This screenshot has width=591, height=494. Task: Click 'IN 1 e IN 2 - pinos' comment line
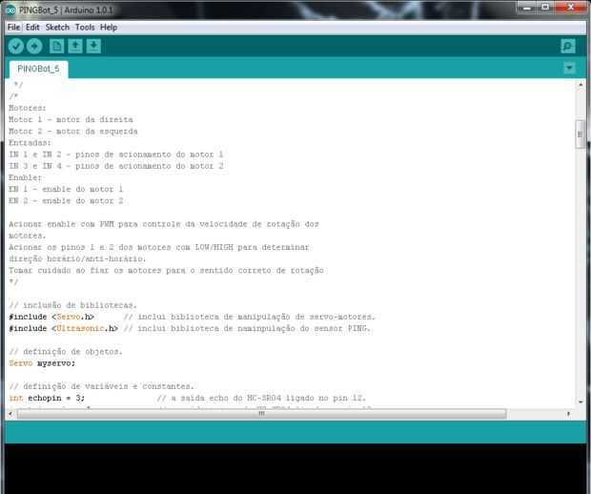[x=116, y=154]
